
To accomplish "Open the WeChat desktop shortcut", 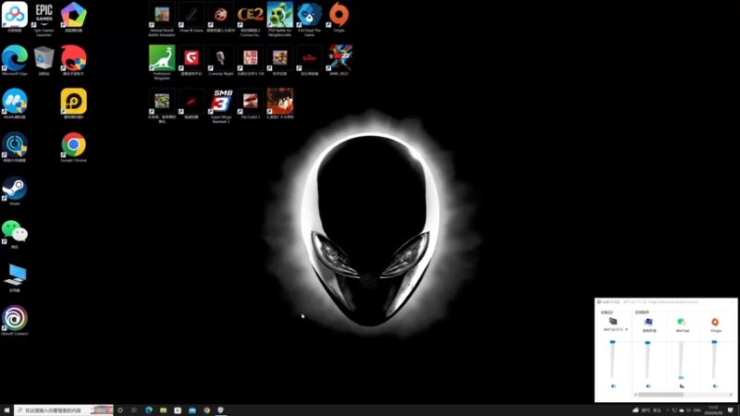I will point(15,234).
